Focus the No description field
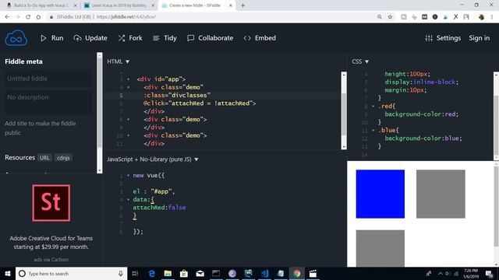Screen dimensions: 499x280 click(48, 102)
